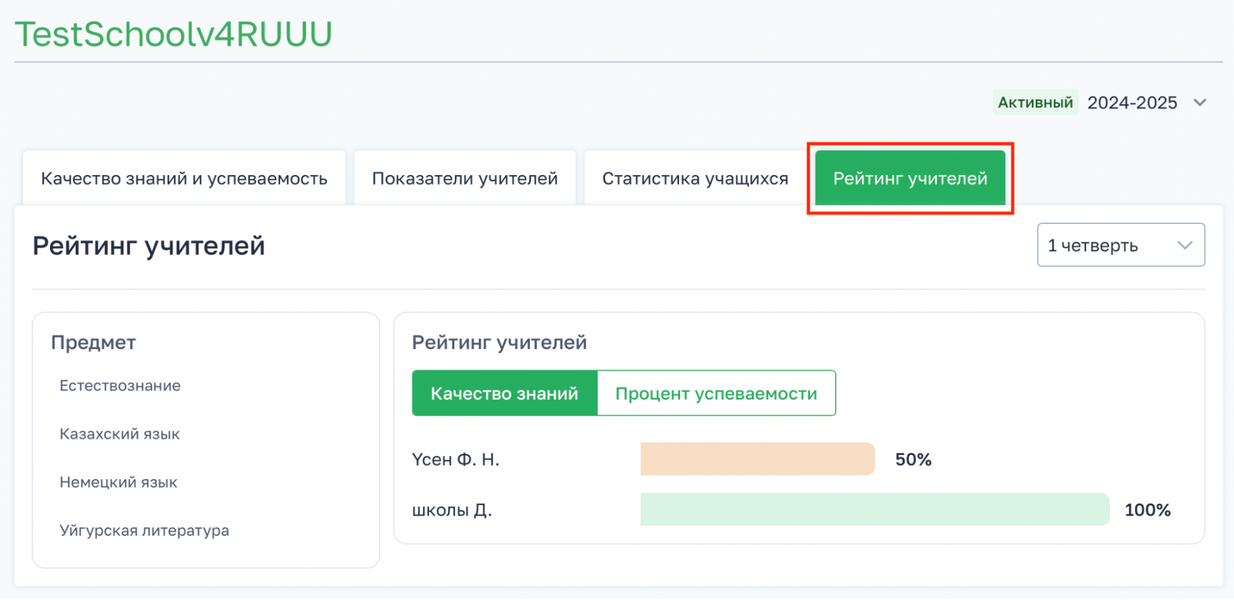Open the Статистика учащихся tab
Screen dimensions: 1234x600
695,178
